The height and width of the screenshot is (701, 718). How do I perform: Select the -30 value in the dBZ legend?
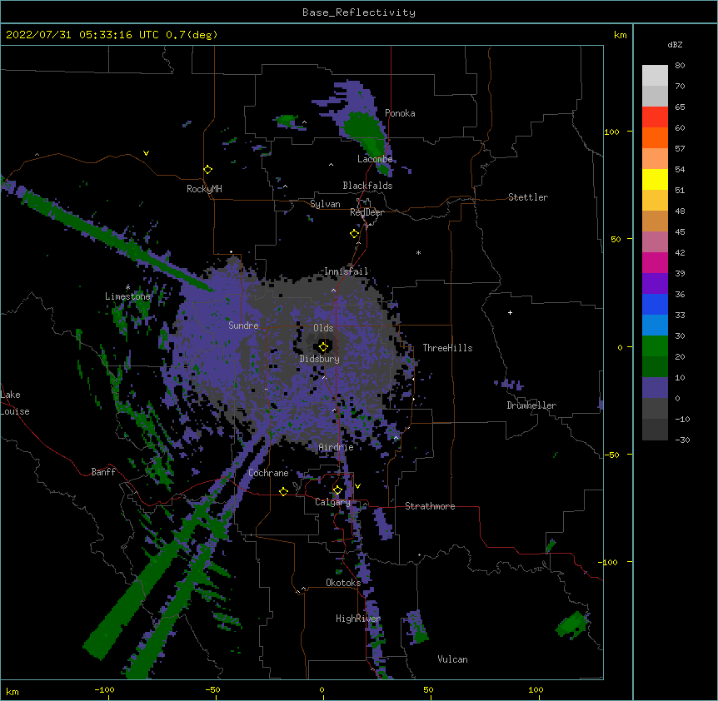[682, 440]
